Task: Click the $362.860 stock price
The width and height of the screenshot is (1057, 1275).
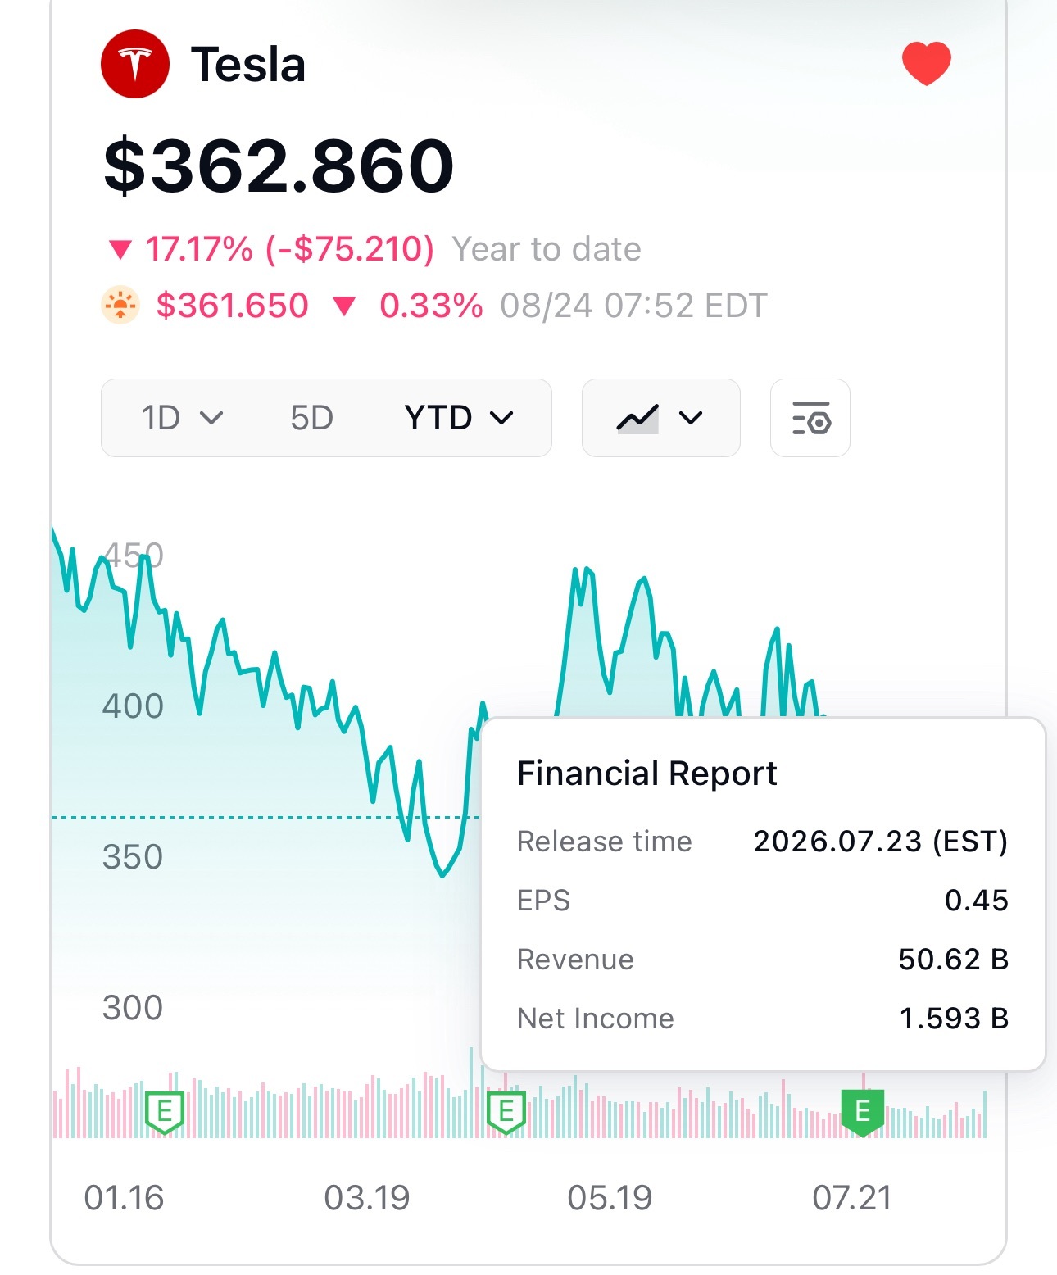Action: [279, 166]
